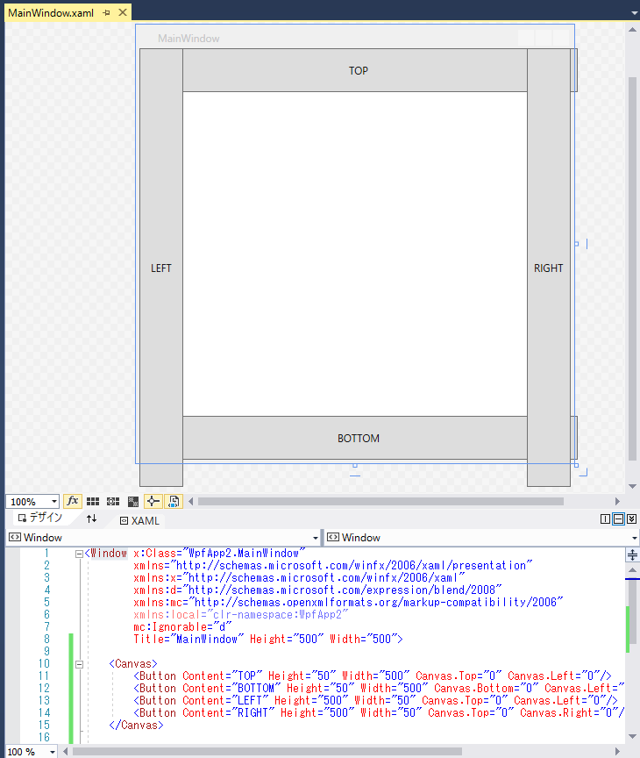Show the snap grid icon
The width and height of the screenshot is (640, 758).
93,501
